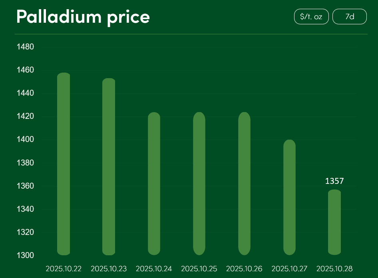Screen dimensions: 378x278
Task: Click the 2025.10.27 date label
Action: 289,269
